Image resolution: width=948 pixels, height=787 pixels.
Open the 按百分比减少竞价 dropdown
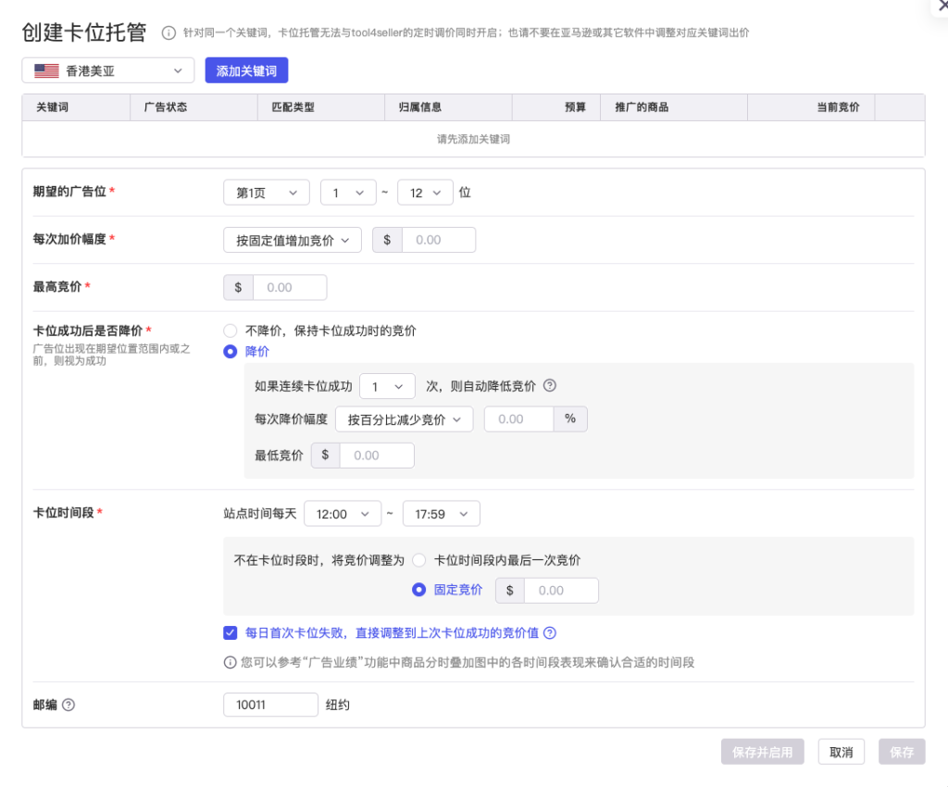(405, 418)
